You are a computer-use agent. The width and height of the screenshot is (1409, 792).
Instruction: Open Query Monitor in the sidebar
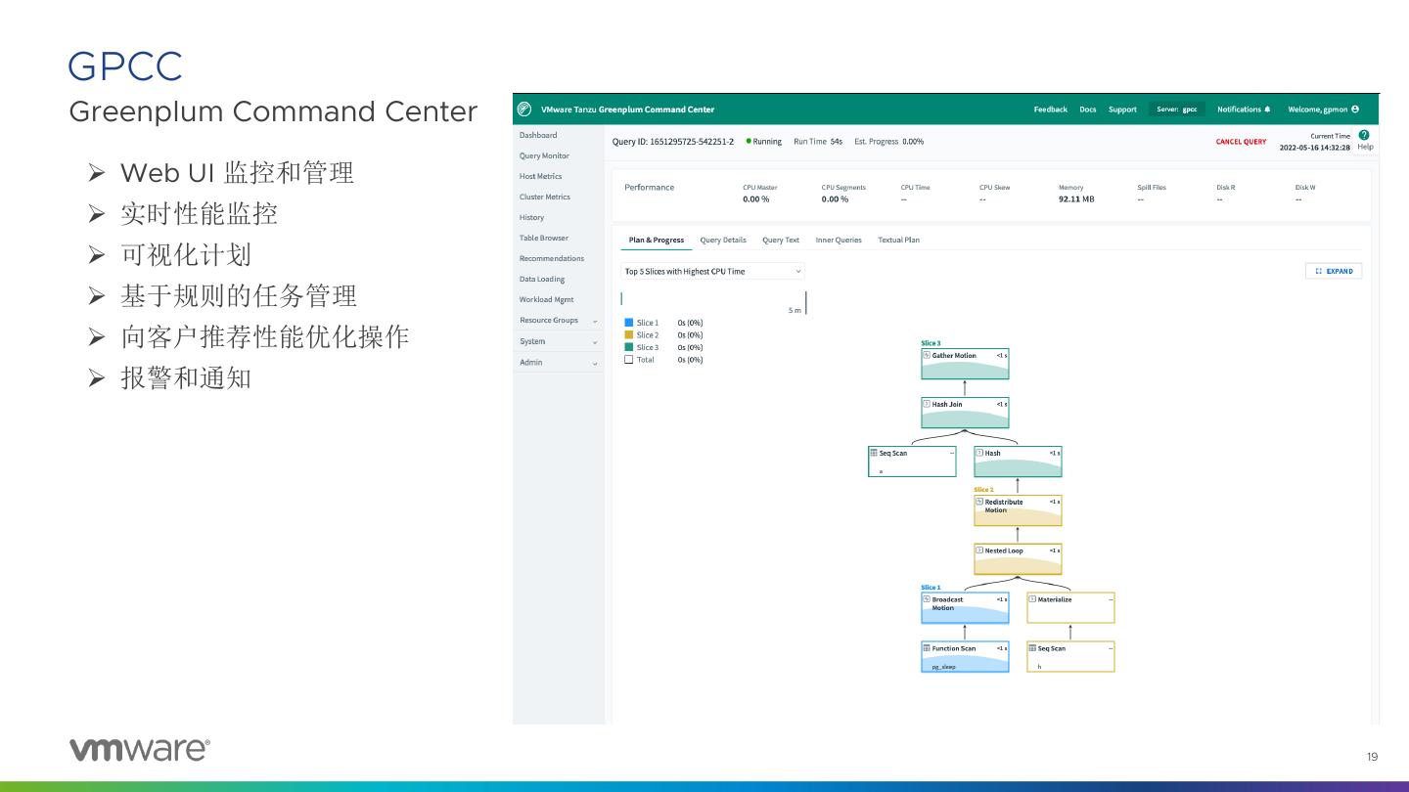tap(544, 155)
